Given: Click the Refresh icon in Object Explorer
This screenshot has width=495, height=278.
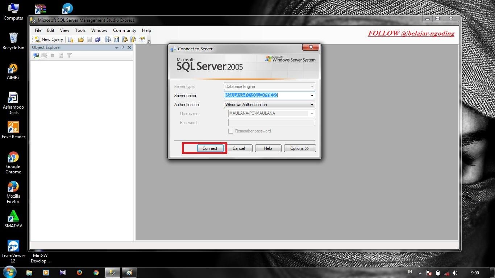Looking at the screenshot, I should click(x=61, y=55).
